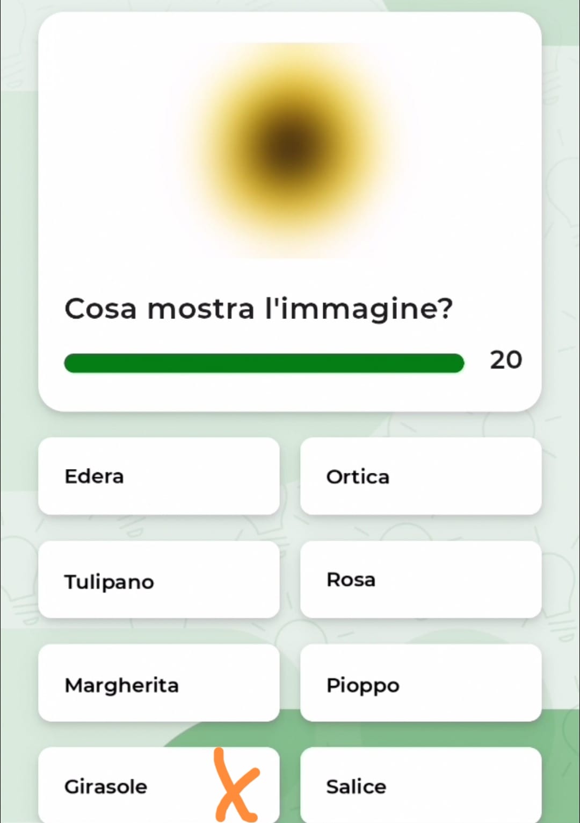Image resolution: width=580 pixels, height=823 pixels.
Task: Select the Girasole answer
Action: tap(134, 785)
